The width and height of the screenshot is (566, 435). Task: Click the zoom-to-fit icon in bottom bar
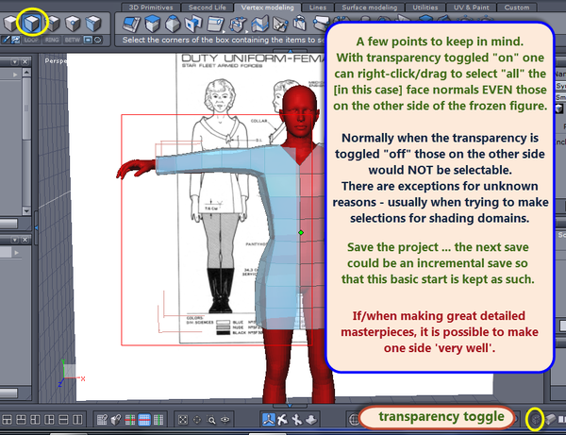[183, 420]
